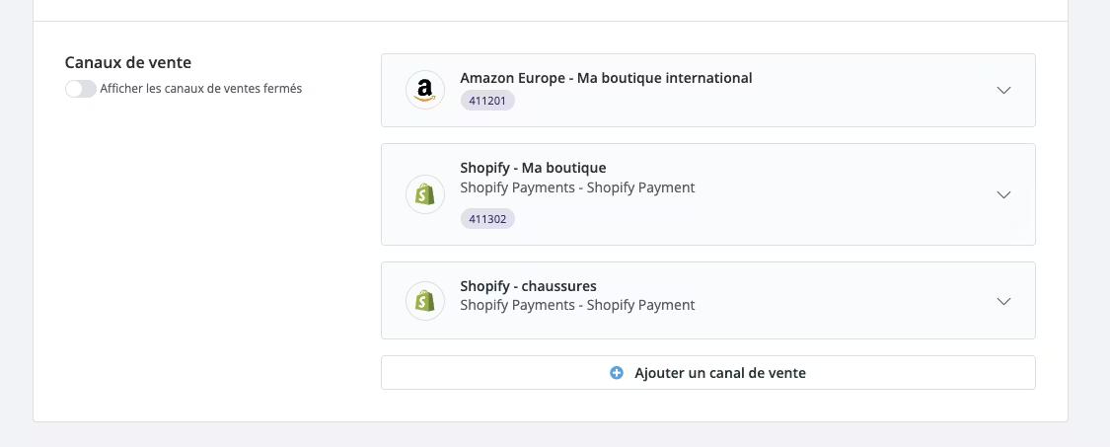
Task: Click Shopify Payments subtitle under chaussures
Action: tap(577, 305)
